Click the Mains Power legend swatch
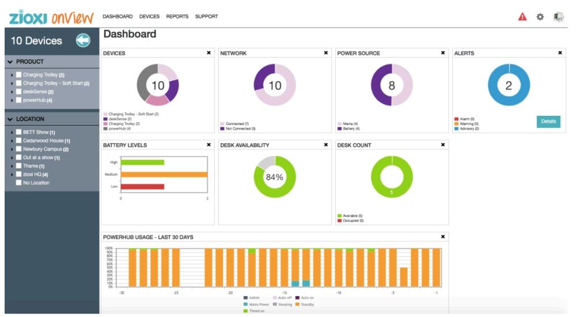The height and width of the screenshot is (317, 576). [x=245, y=304]
